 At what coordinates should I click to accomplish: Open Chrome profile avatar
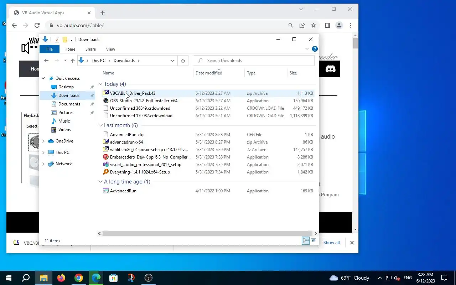(339, 25)
